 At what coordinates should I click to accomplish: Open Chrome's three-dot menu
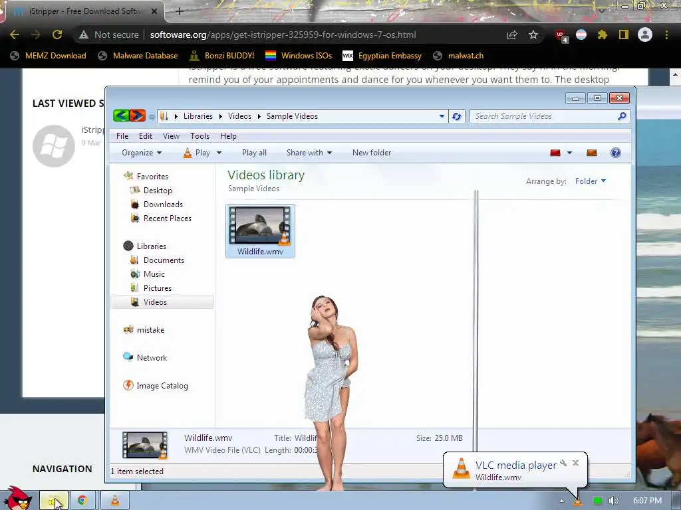(666, 35)
